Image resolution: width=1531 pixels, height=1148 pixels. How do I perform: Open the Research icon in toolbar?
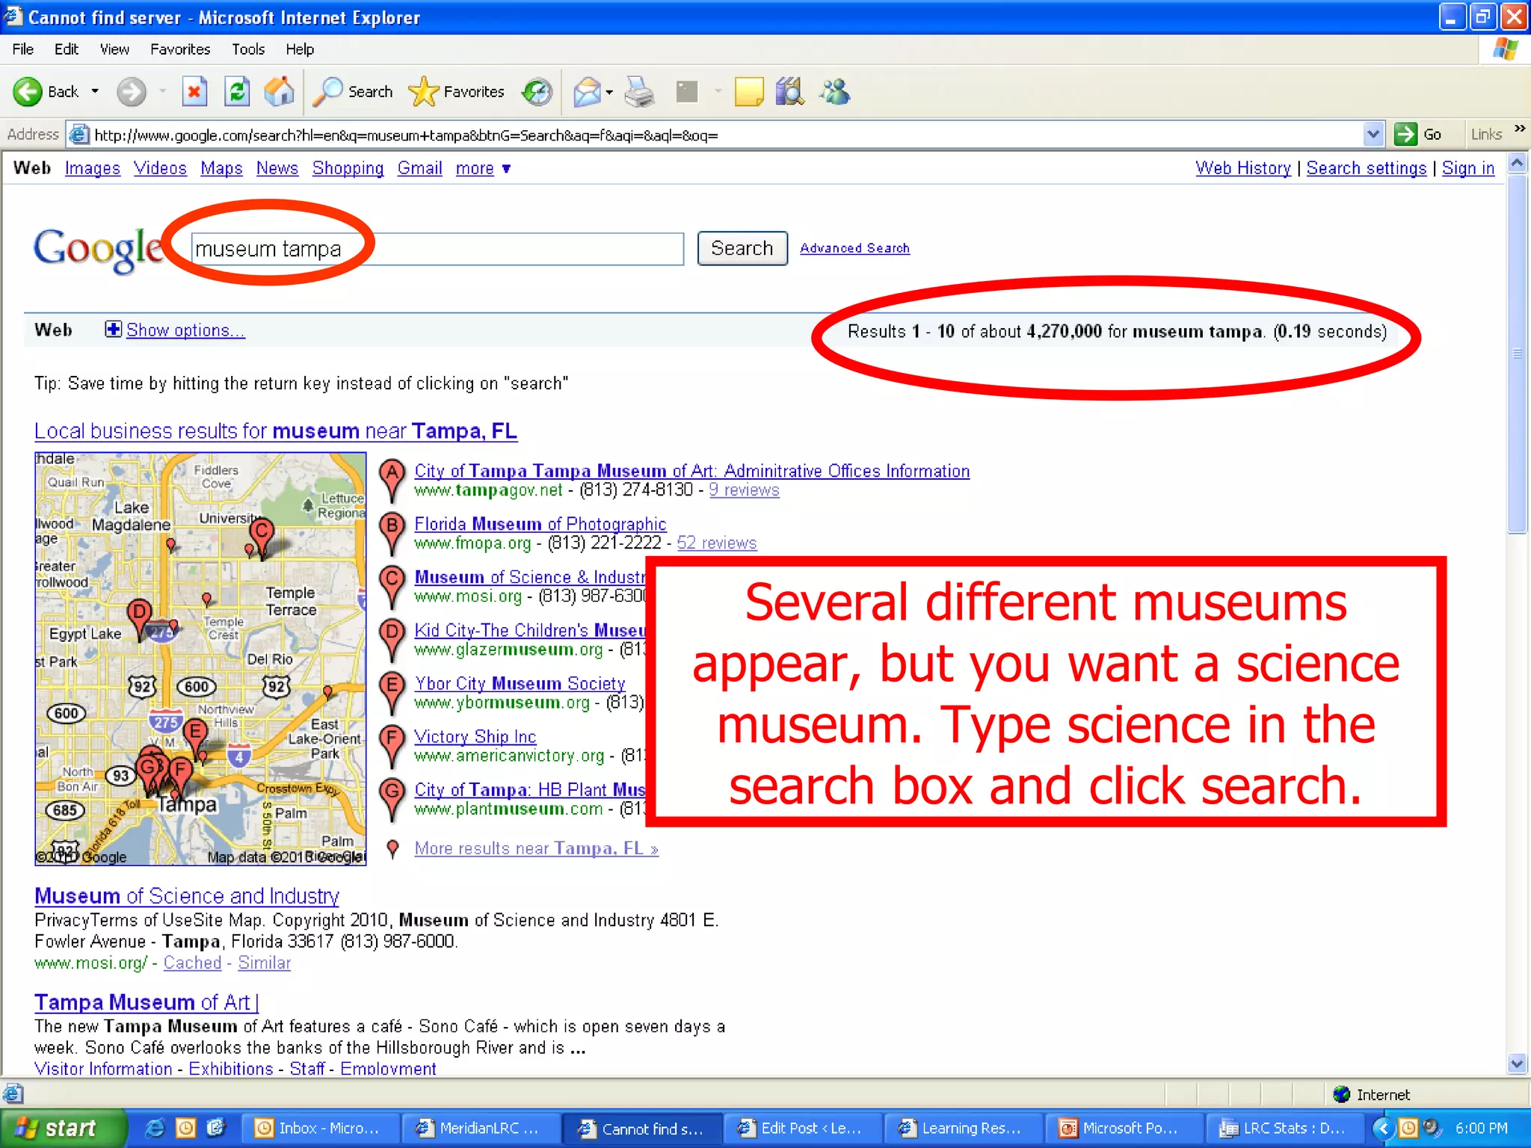tap(789, 92)
